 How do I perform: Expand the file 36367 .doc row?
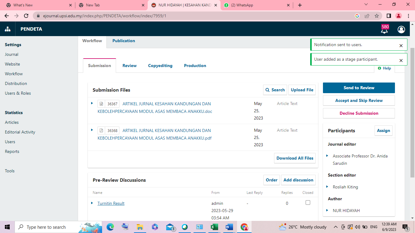coord(92,103)
